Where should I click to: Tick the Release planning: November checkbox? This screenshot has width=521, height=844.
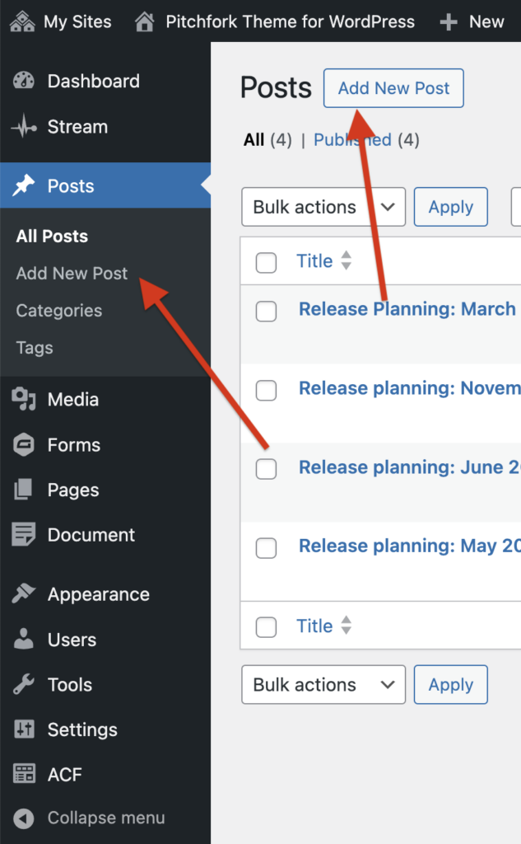coord(266,390)
